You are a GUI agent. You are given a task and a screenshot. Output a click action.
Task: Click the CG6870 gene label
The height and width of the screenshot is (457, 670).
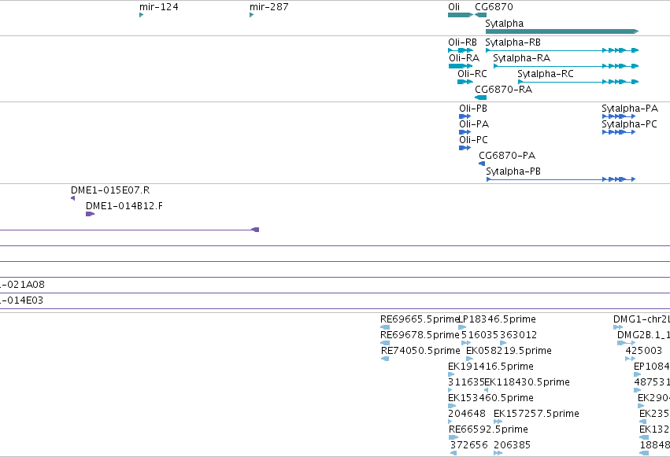click(494, 7)
